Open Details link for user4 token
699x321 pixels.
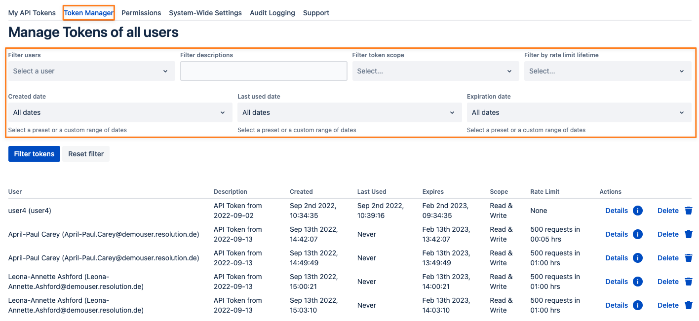pyautogui.click(x=617, y=211)
